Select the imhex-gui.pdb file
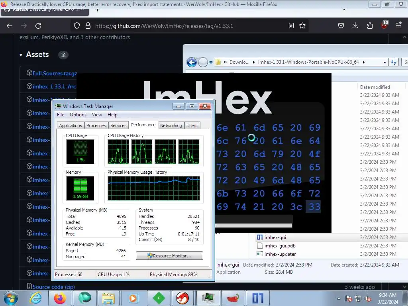Image resolution: width=408 pixels, height=306 pixels. (280, 245)
